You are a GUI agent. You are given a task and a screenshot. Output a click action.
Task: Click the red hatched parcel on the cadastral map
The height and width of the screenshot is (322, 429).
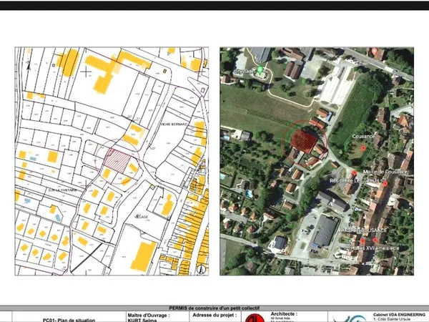[x=118, y=162]
